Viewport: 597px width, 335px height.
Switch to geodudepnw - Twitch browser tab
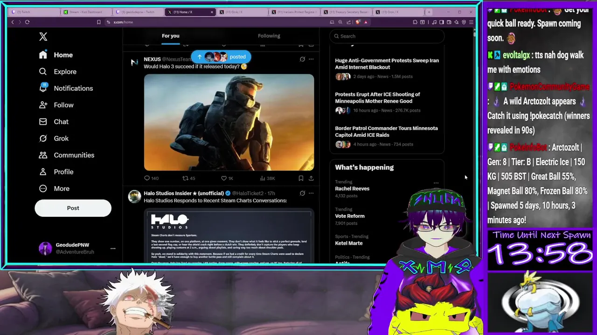(x=138, y=12)
